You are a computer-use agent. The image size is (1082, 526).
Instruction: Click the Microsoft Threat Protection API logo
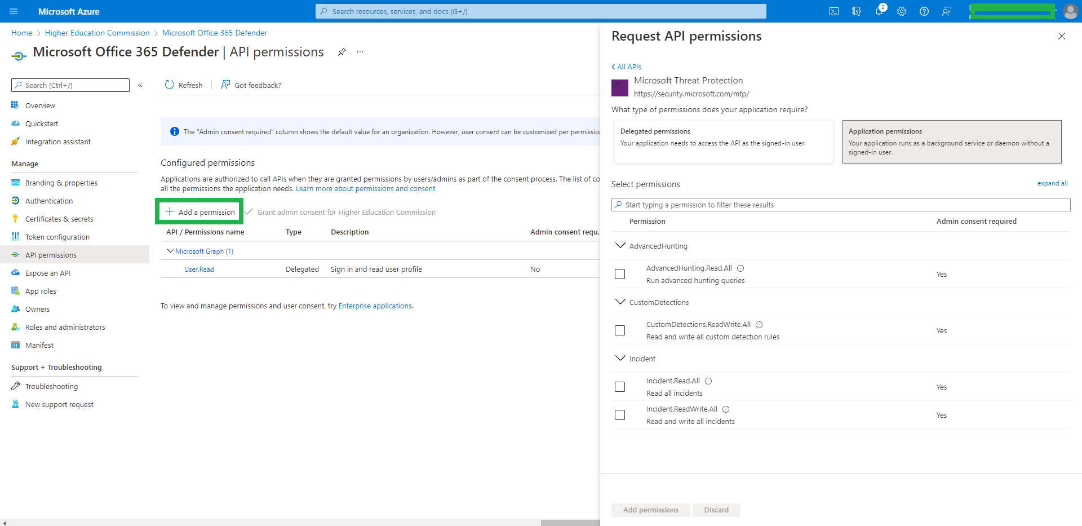tap(620, 87)
